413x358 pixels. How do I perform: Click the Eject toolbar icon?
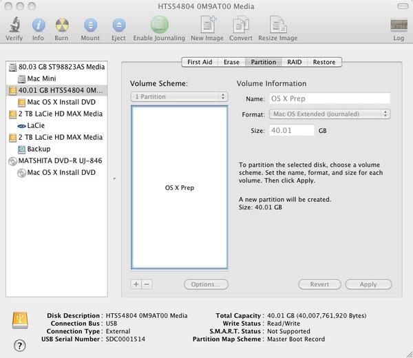coord(119,25)
